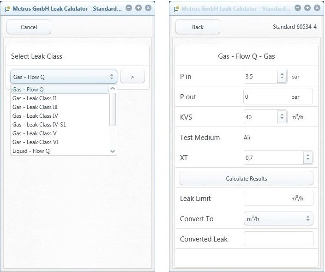This screenshot has width=325, height=272.
Task: Open the Convert To unit dropdown
Action: click(x=278, y=219)
